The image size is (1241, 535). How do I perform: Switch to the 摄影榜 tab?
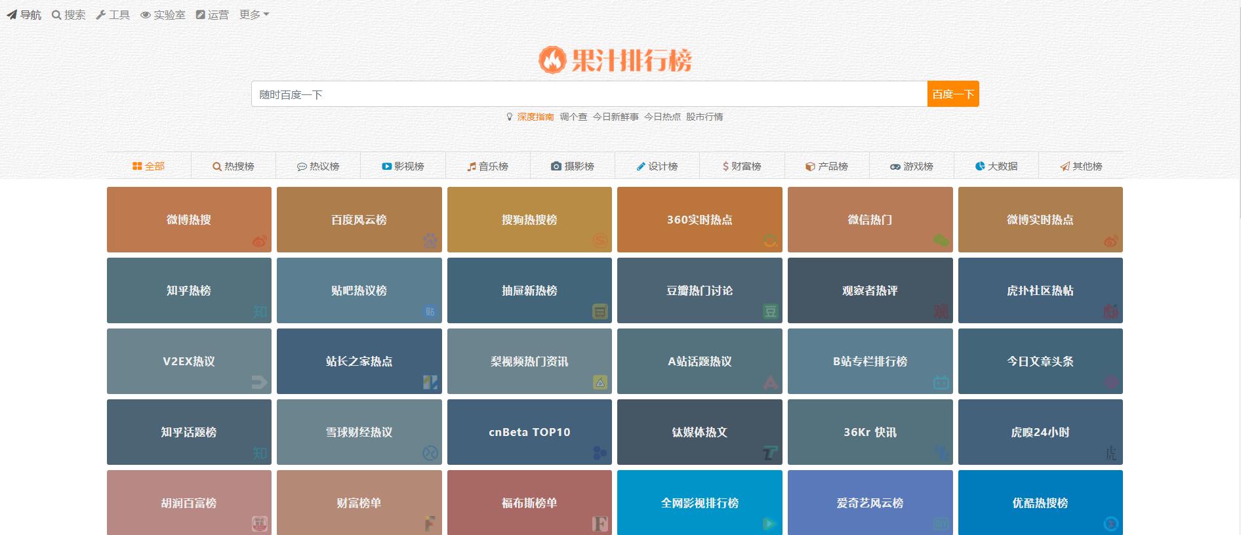(x=573, y=166)
